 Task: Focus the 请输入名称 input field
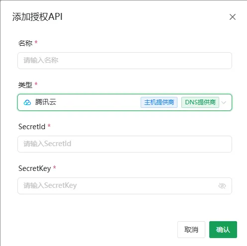(x=125, y=61)
